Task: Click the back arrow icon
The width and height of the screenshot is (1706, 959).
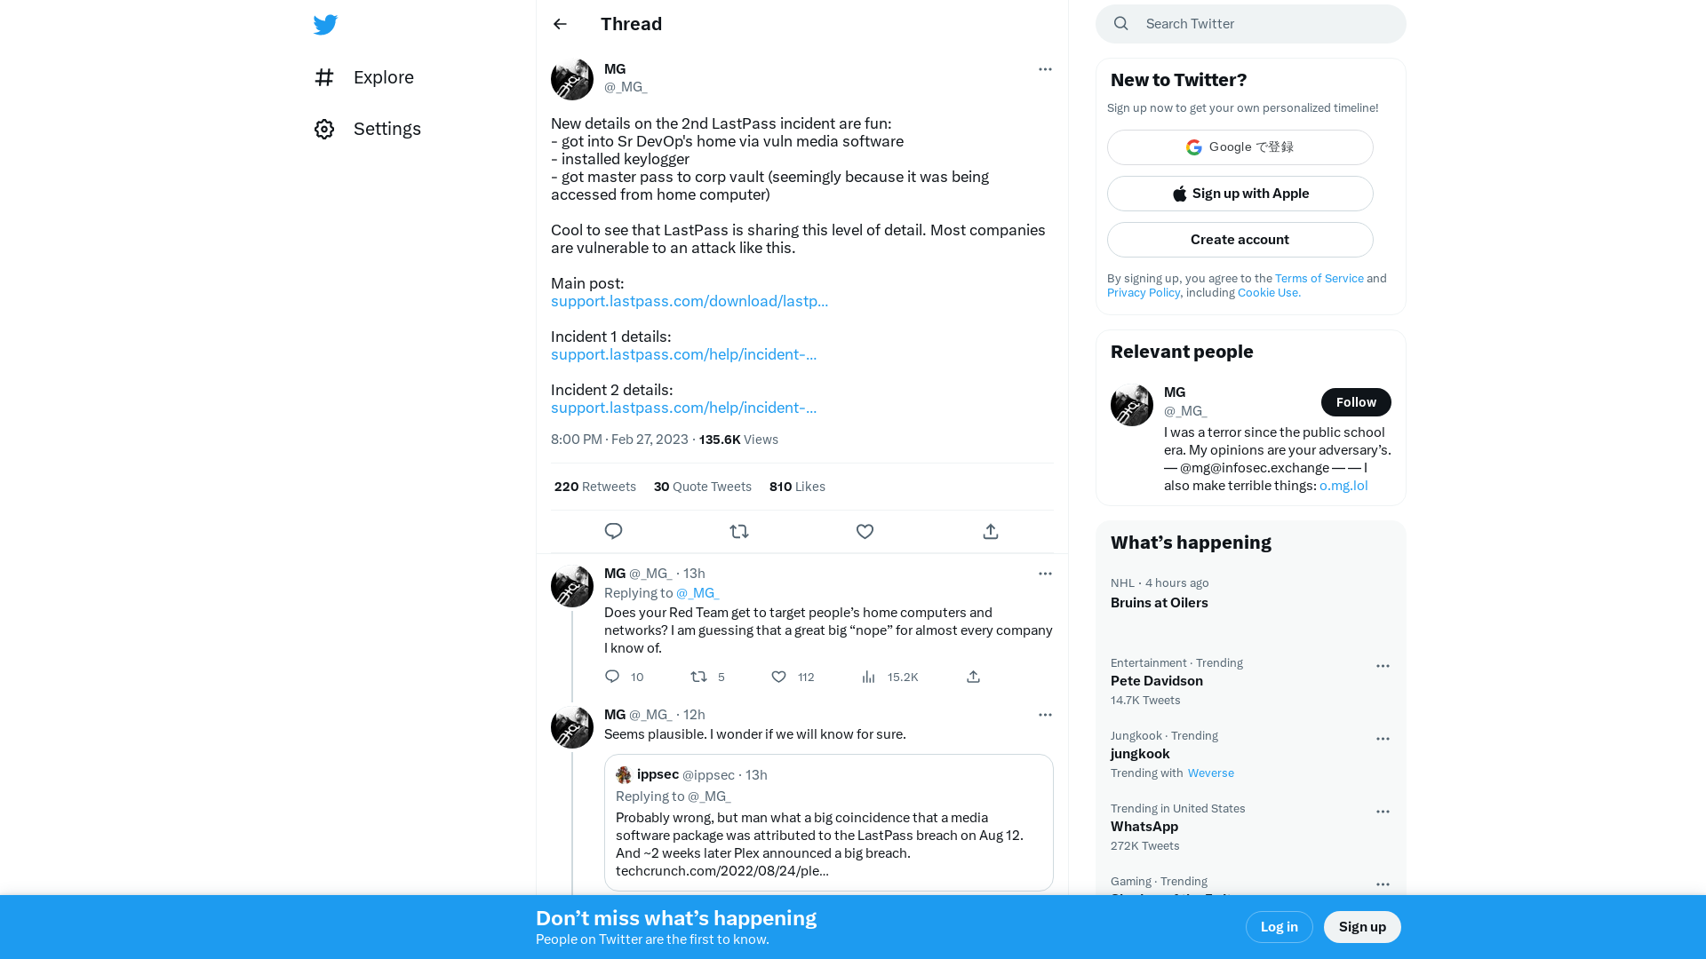Action: point(560,23)
